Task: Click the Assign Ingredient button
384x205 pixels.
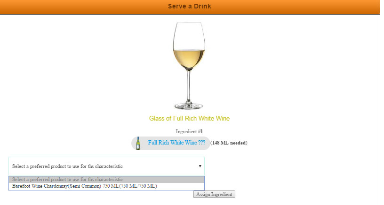Action: point(214,194)
